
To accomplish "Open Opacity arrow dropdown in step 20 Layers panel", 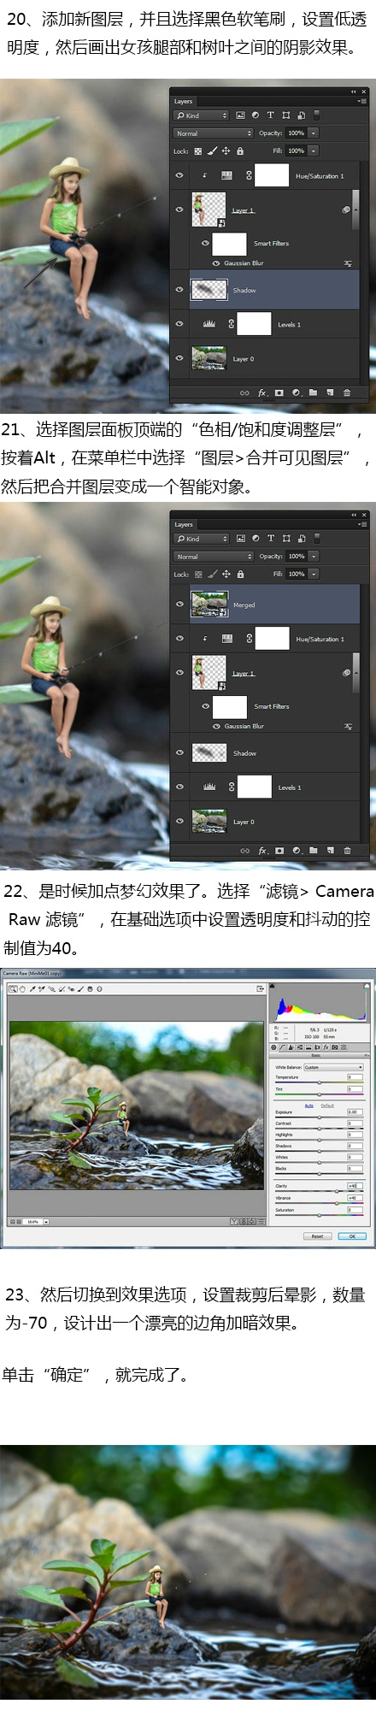I will pyautogui.click(x=314, y=133).
